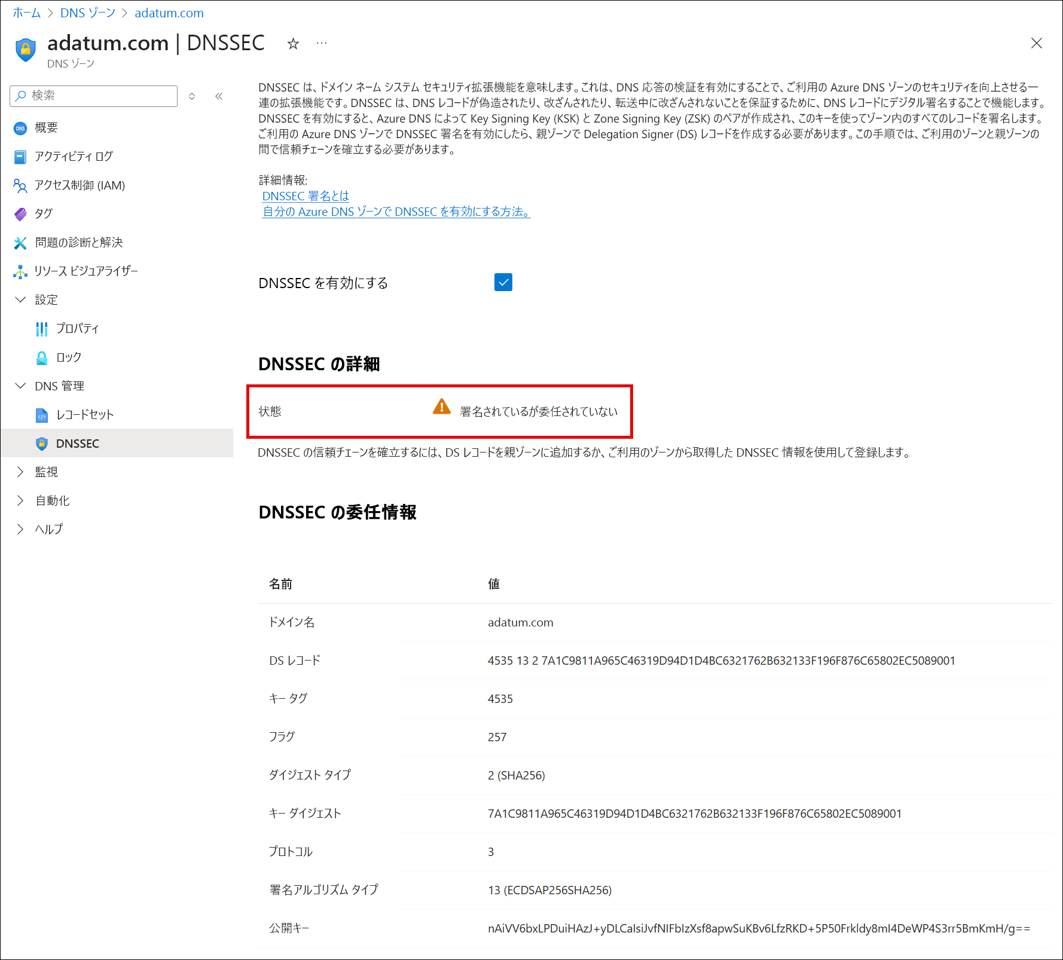Select the DNSSEC menu item
Screen dimensions: 1063x960
(117, 444)
